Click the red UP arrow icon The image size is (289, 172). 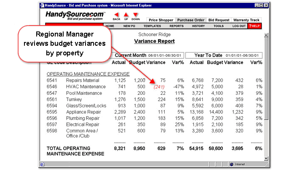tap(126, 15)
